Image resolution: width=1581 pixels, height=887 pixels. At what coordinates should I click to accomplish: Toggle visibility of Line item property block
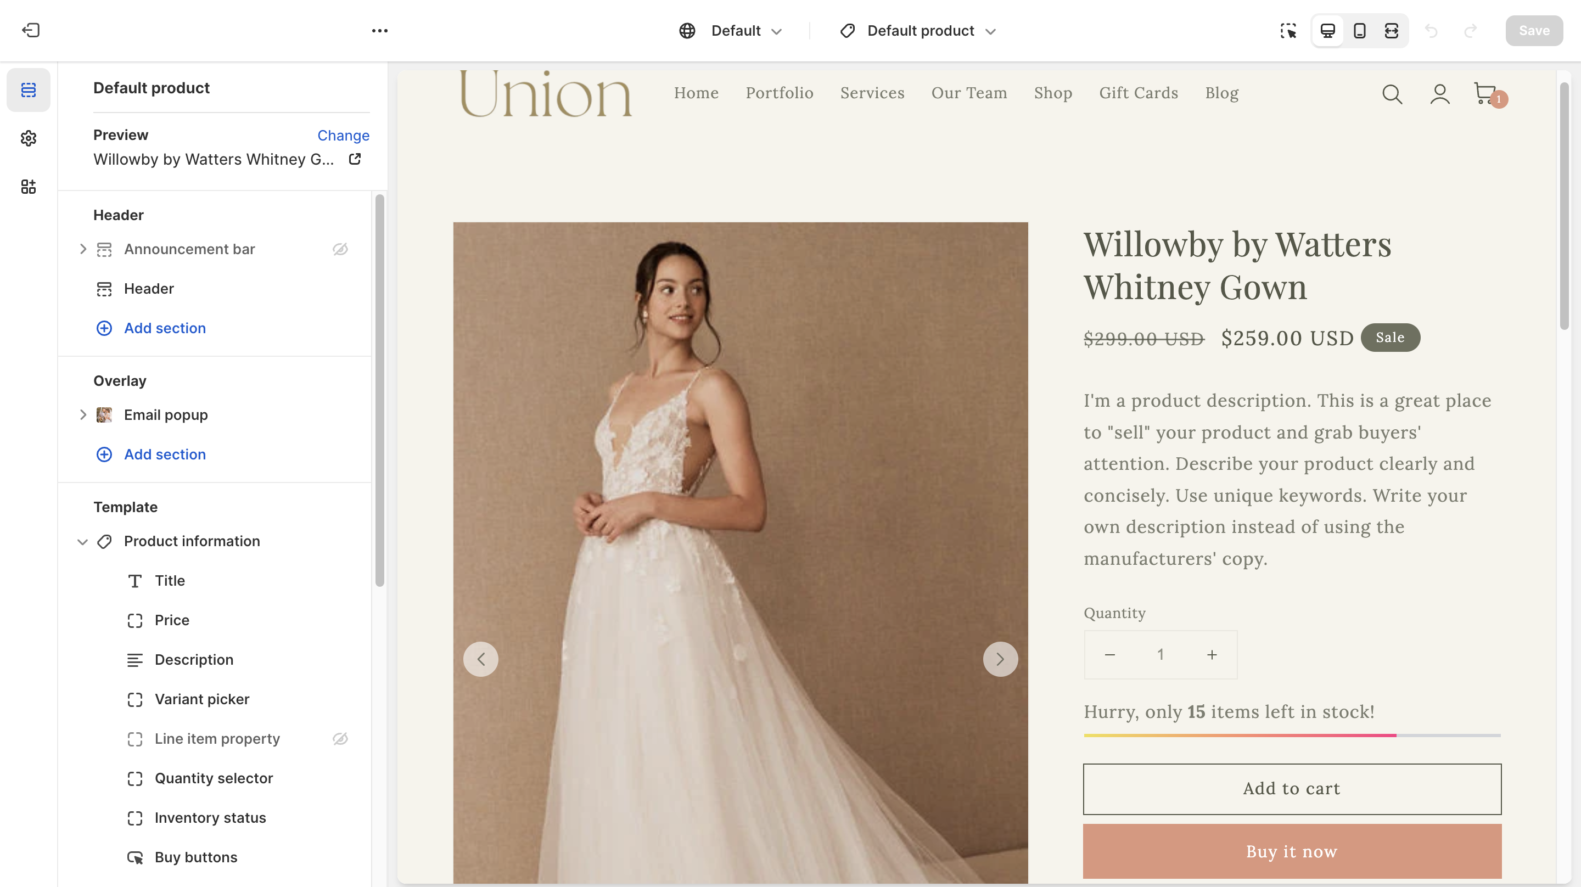(x=340, y=738)
